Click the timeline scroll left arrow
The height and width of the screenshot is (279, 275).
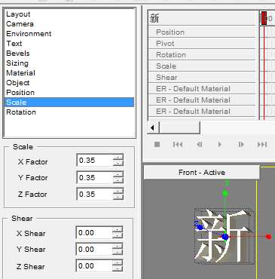152,127
